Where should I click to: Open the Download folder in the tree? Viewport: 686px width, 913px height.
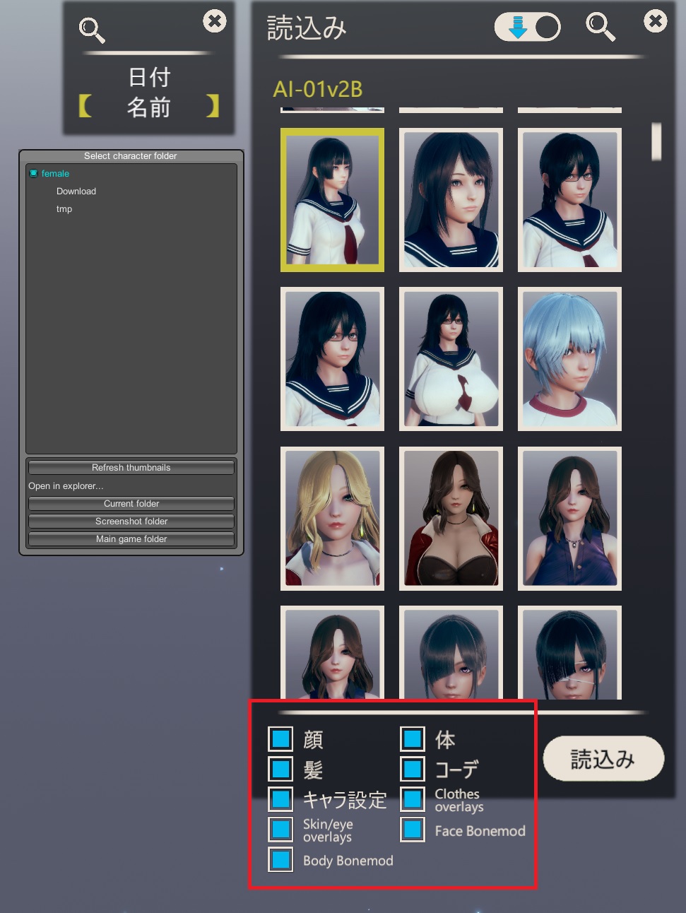click(x=76, y=192)
